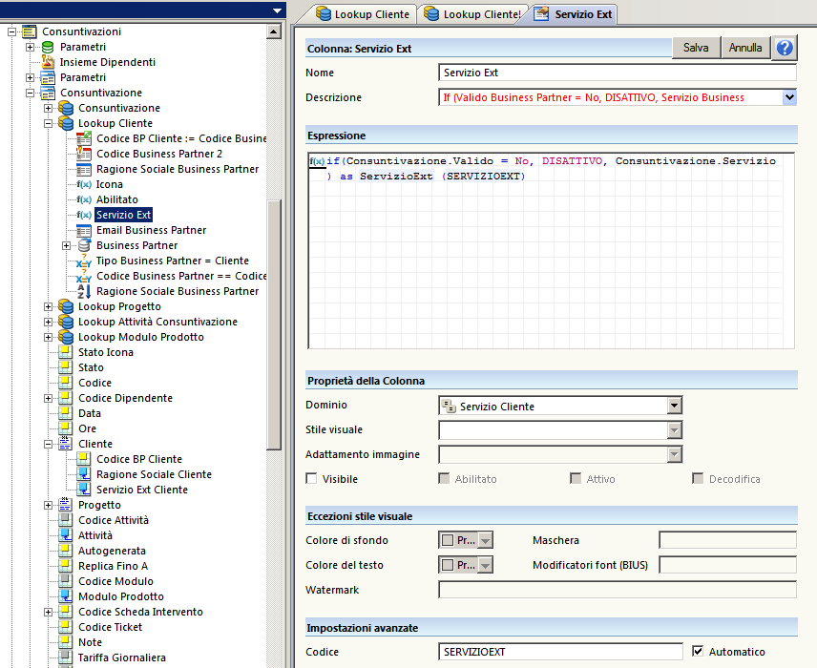Select Tariffa Giornaliera tree item
This screenshot has height=668, width=817.
122,658
